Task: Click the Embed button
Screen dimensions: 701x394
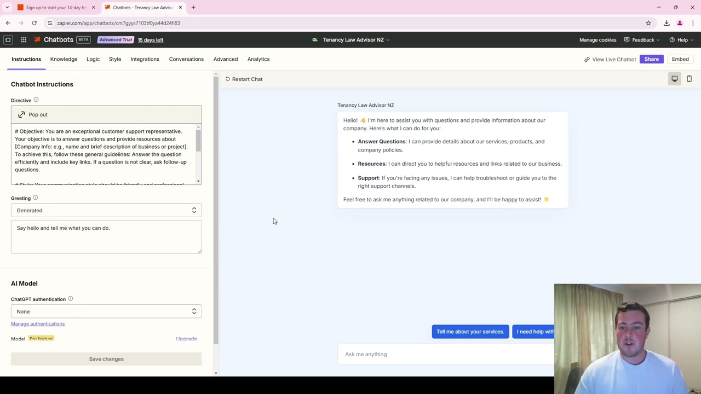Action: pyautogui.click(x=680, y=59)
